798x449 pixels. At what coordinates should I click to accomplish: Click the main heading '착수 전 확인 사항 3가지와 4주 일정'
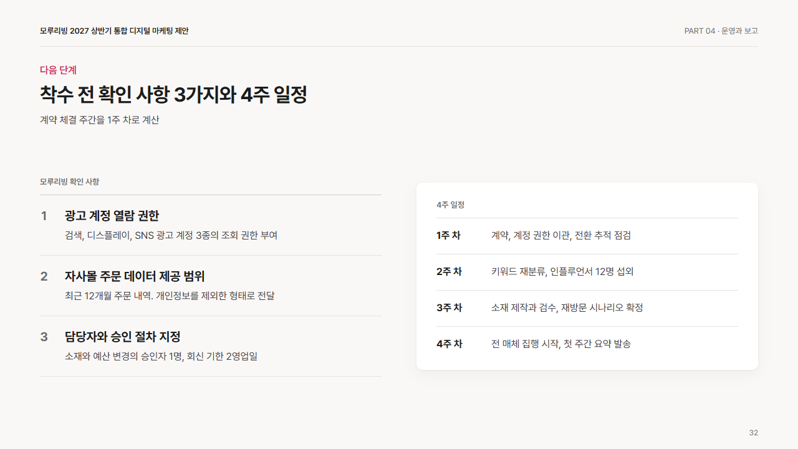tap(173, 95)
